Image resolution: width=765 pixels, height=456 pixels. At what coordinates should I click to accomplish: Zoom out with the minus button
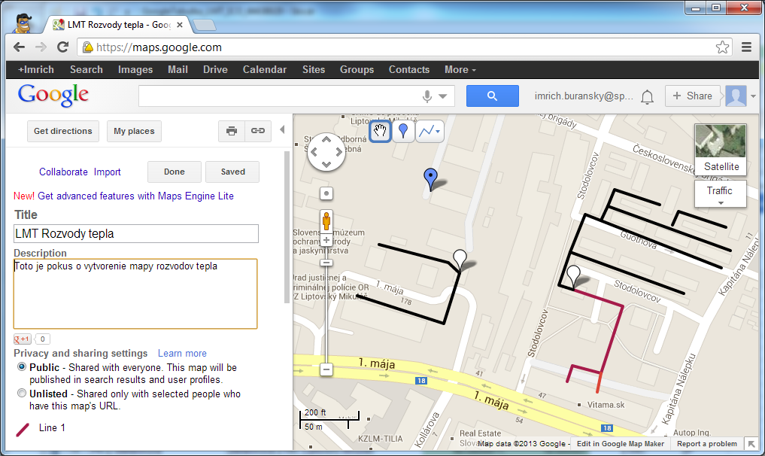[326, 369]
